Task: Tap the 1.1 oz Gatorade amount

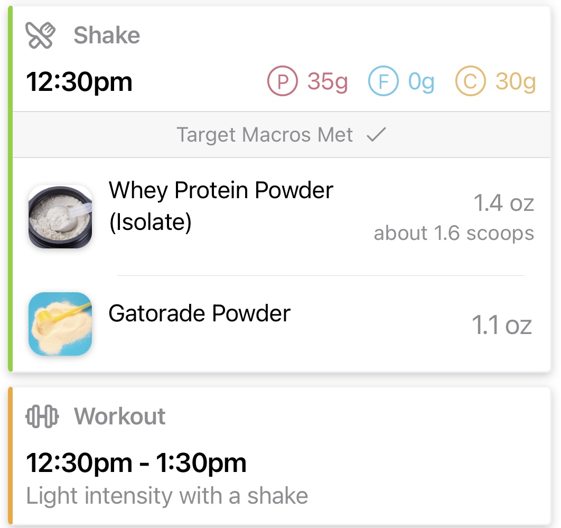Action: [501, 326]
